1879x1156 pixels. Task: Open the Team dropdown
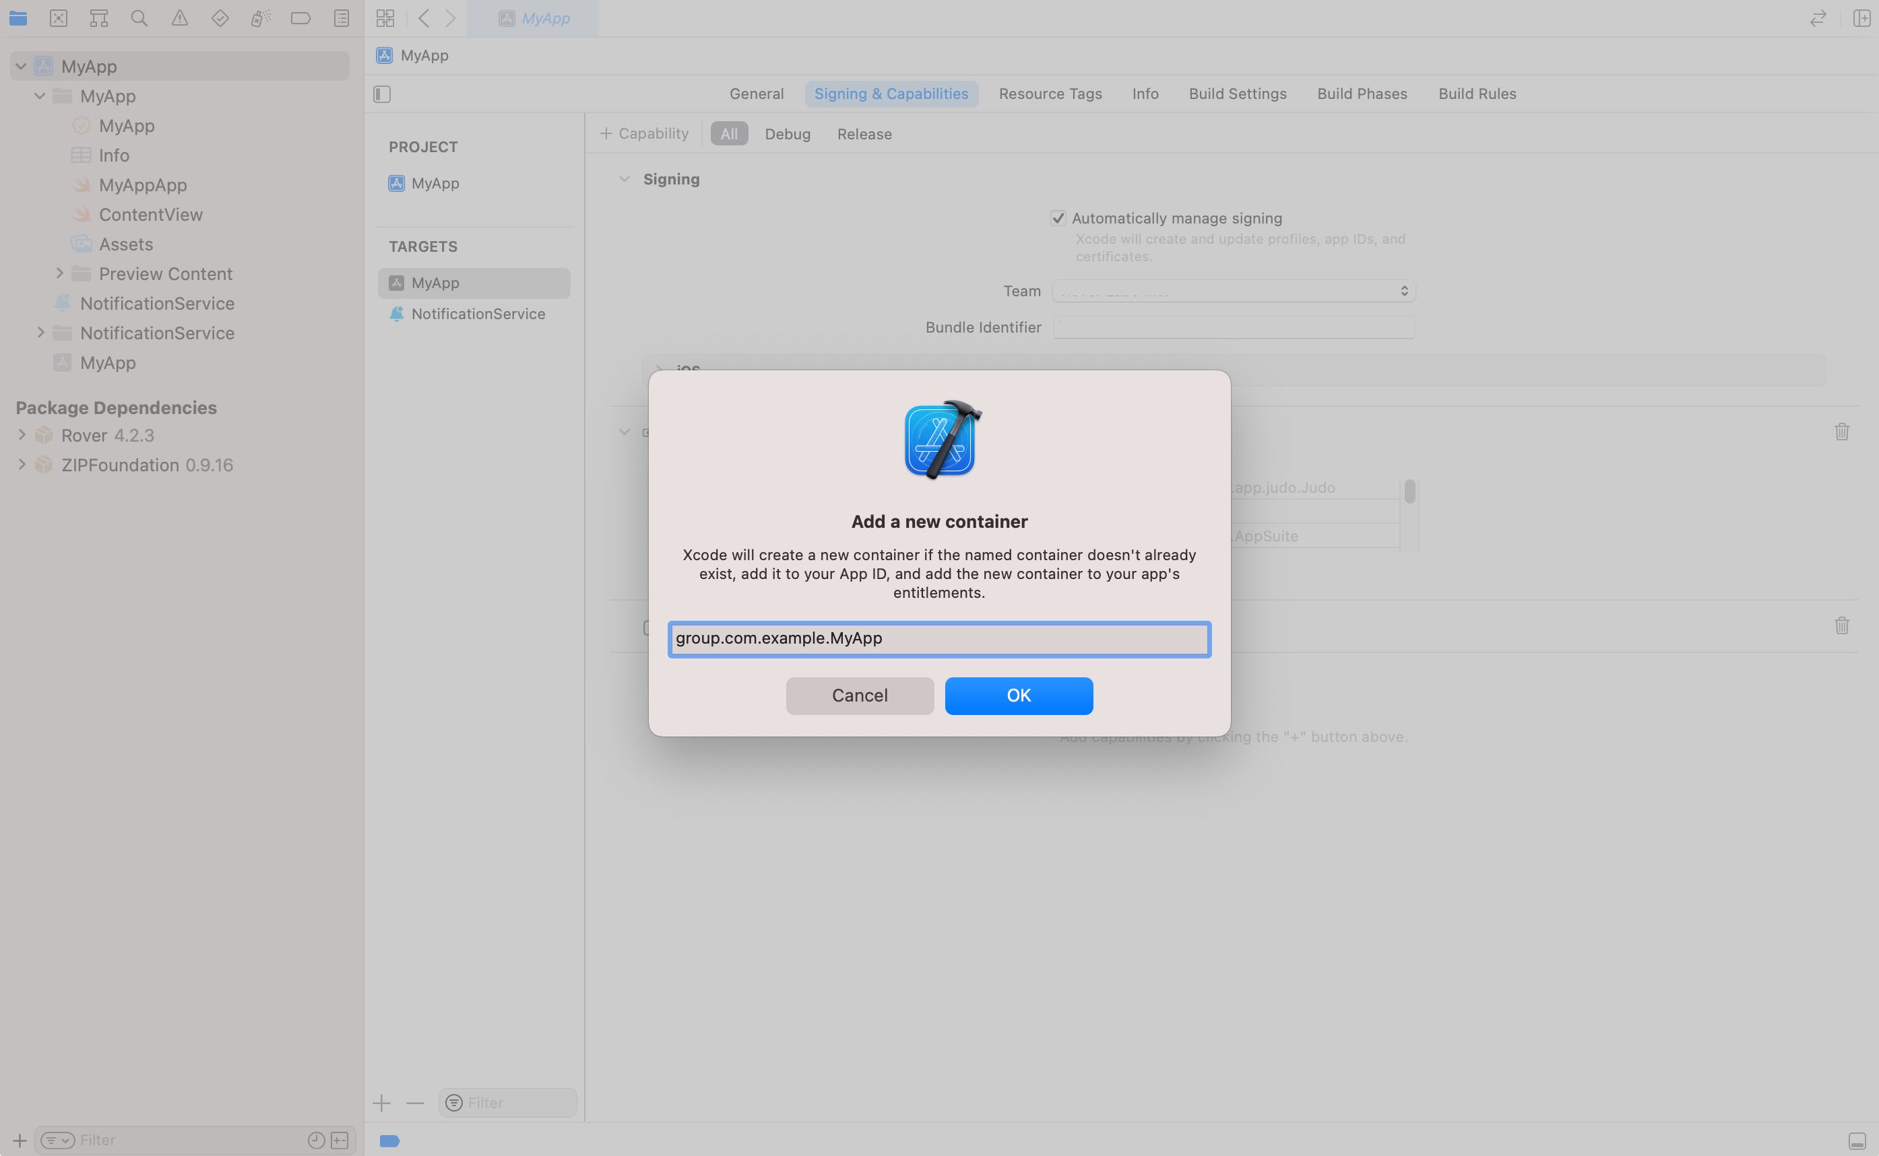point(1234,291)
